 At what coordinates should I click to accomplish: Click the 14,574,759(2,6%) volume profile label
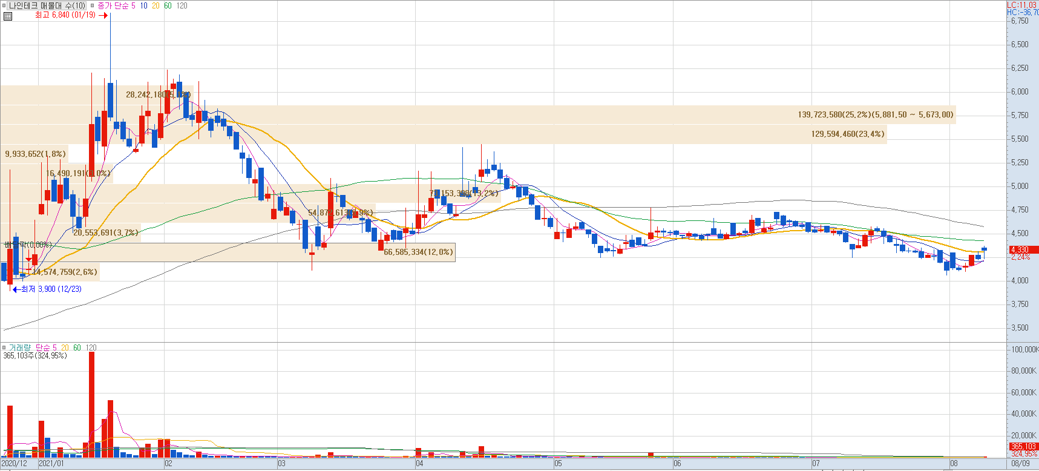[65, 272]
